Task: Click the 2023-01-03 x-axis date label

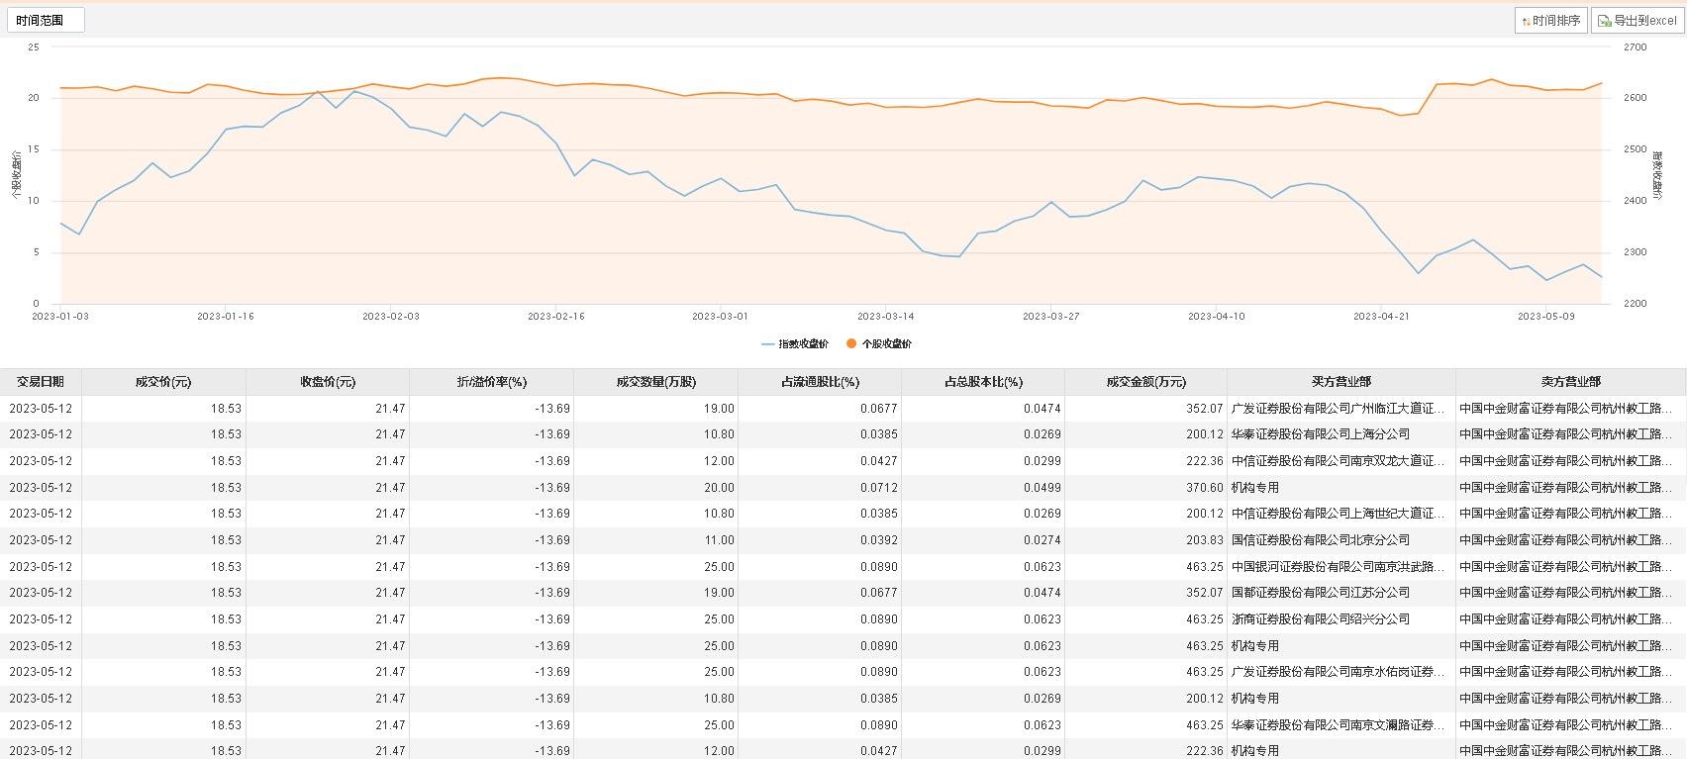Action: 60,317
